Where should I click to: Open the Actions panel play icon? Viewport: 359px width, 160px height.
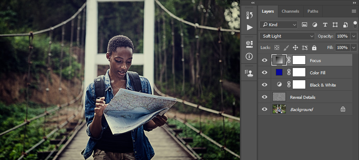click(x=250, y=27)
